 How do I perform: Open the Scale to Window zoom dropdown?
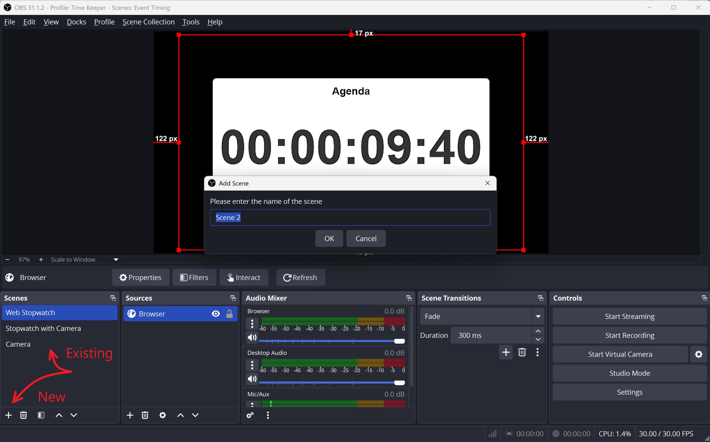click(x=116, y=260)
